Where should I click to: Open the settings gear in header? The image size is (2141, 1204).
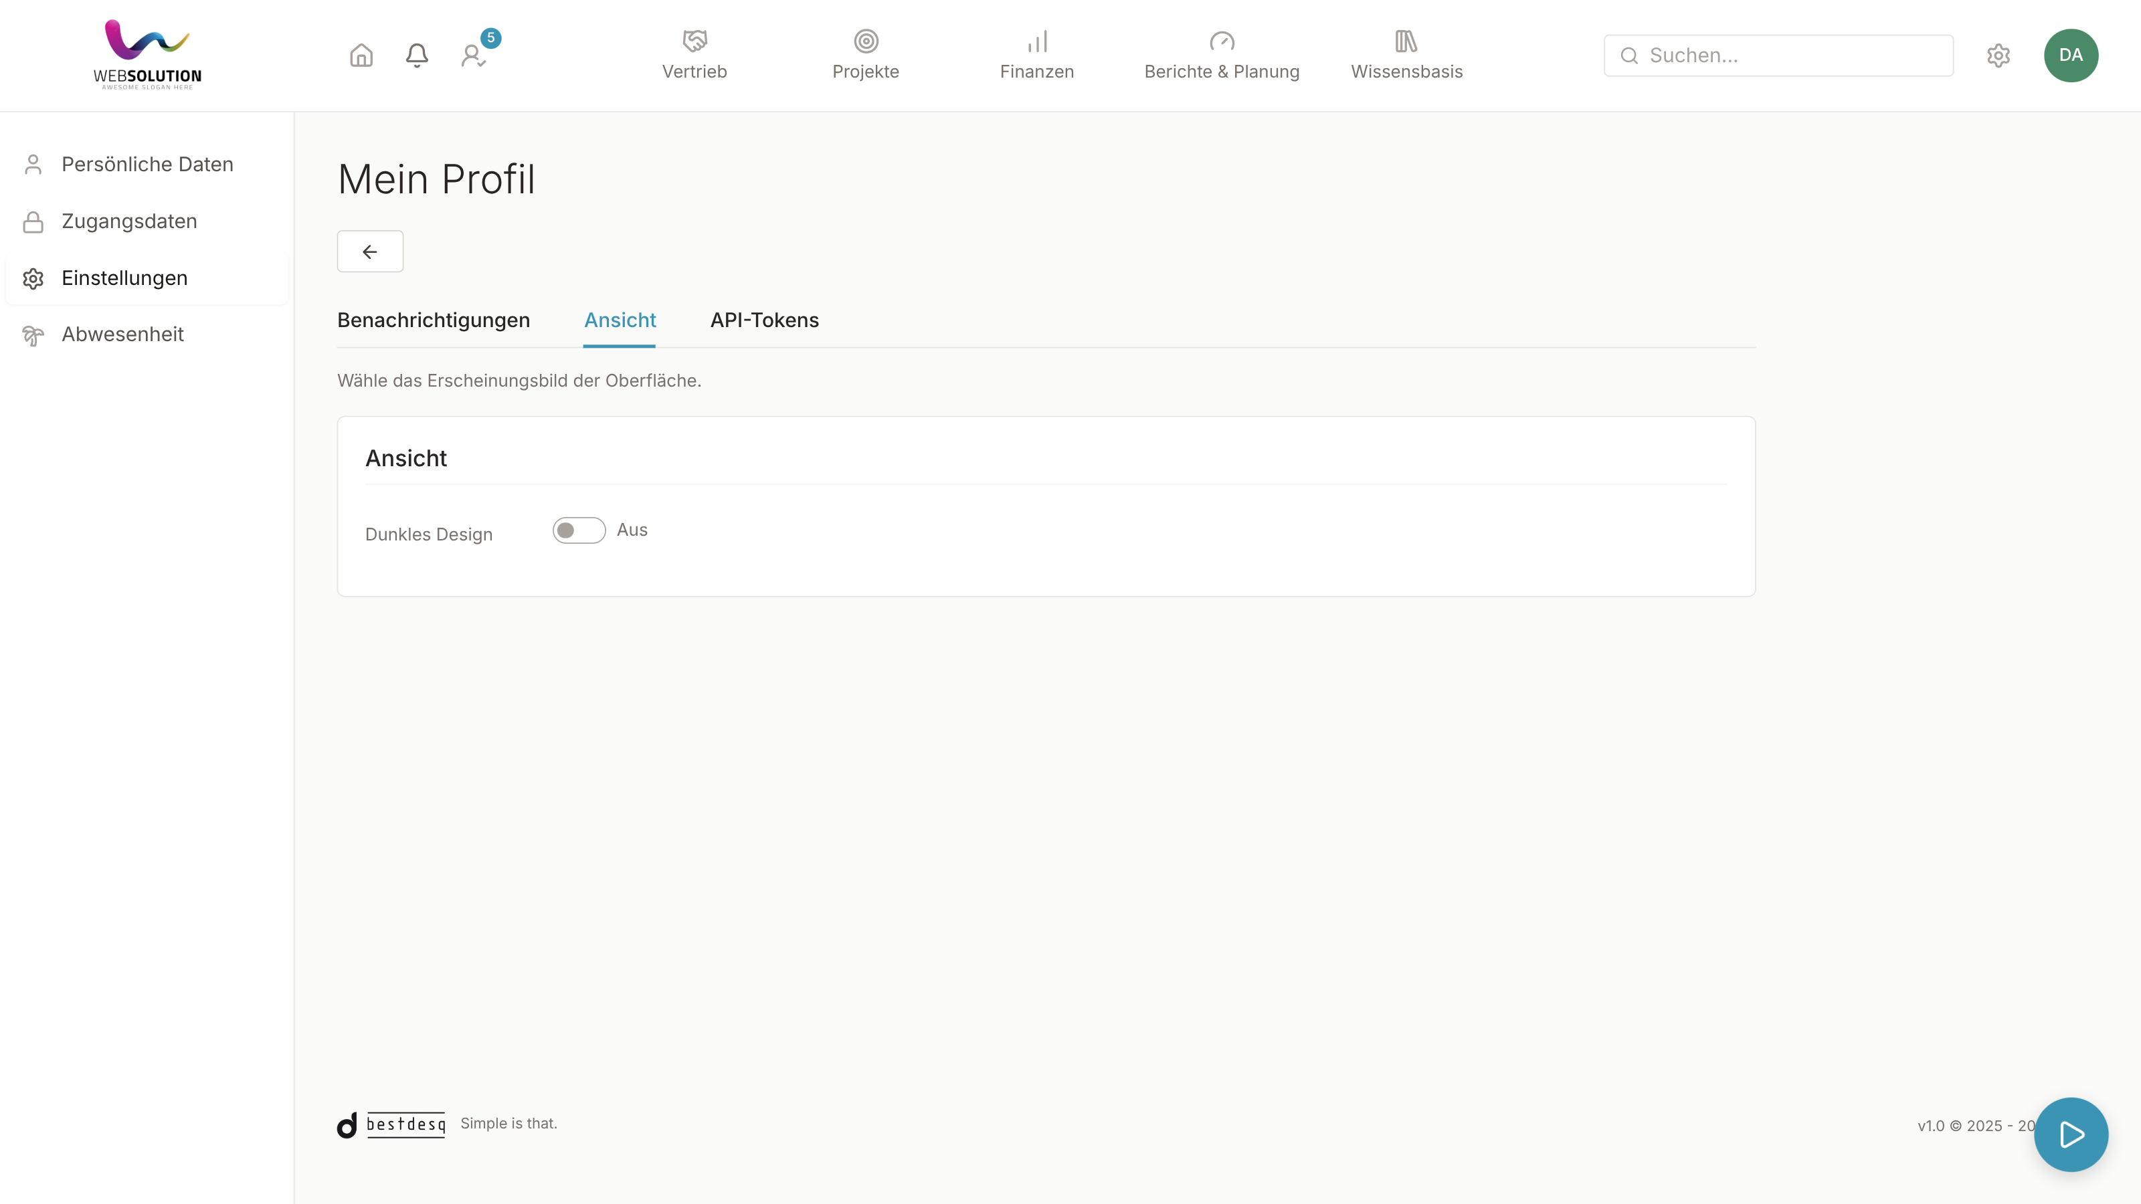(x=1998, y=55)
